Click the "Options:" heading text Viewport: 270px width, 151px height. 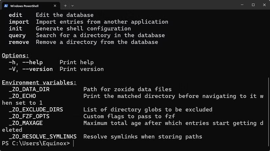click(x=15, y=56)
